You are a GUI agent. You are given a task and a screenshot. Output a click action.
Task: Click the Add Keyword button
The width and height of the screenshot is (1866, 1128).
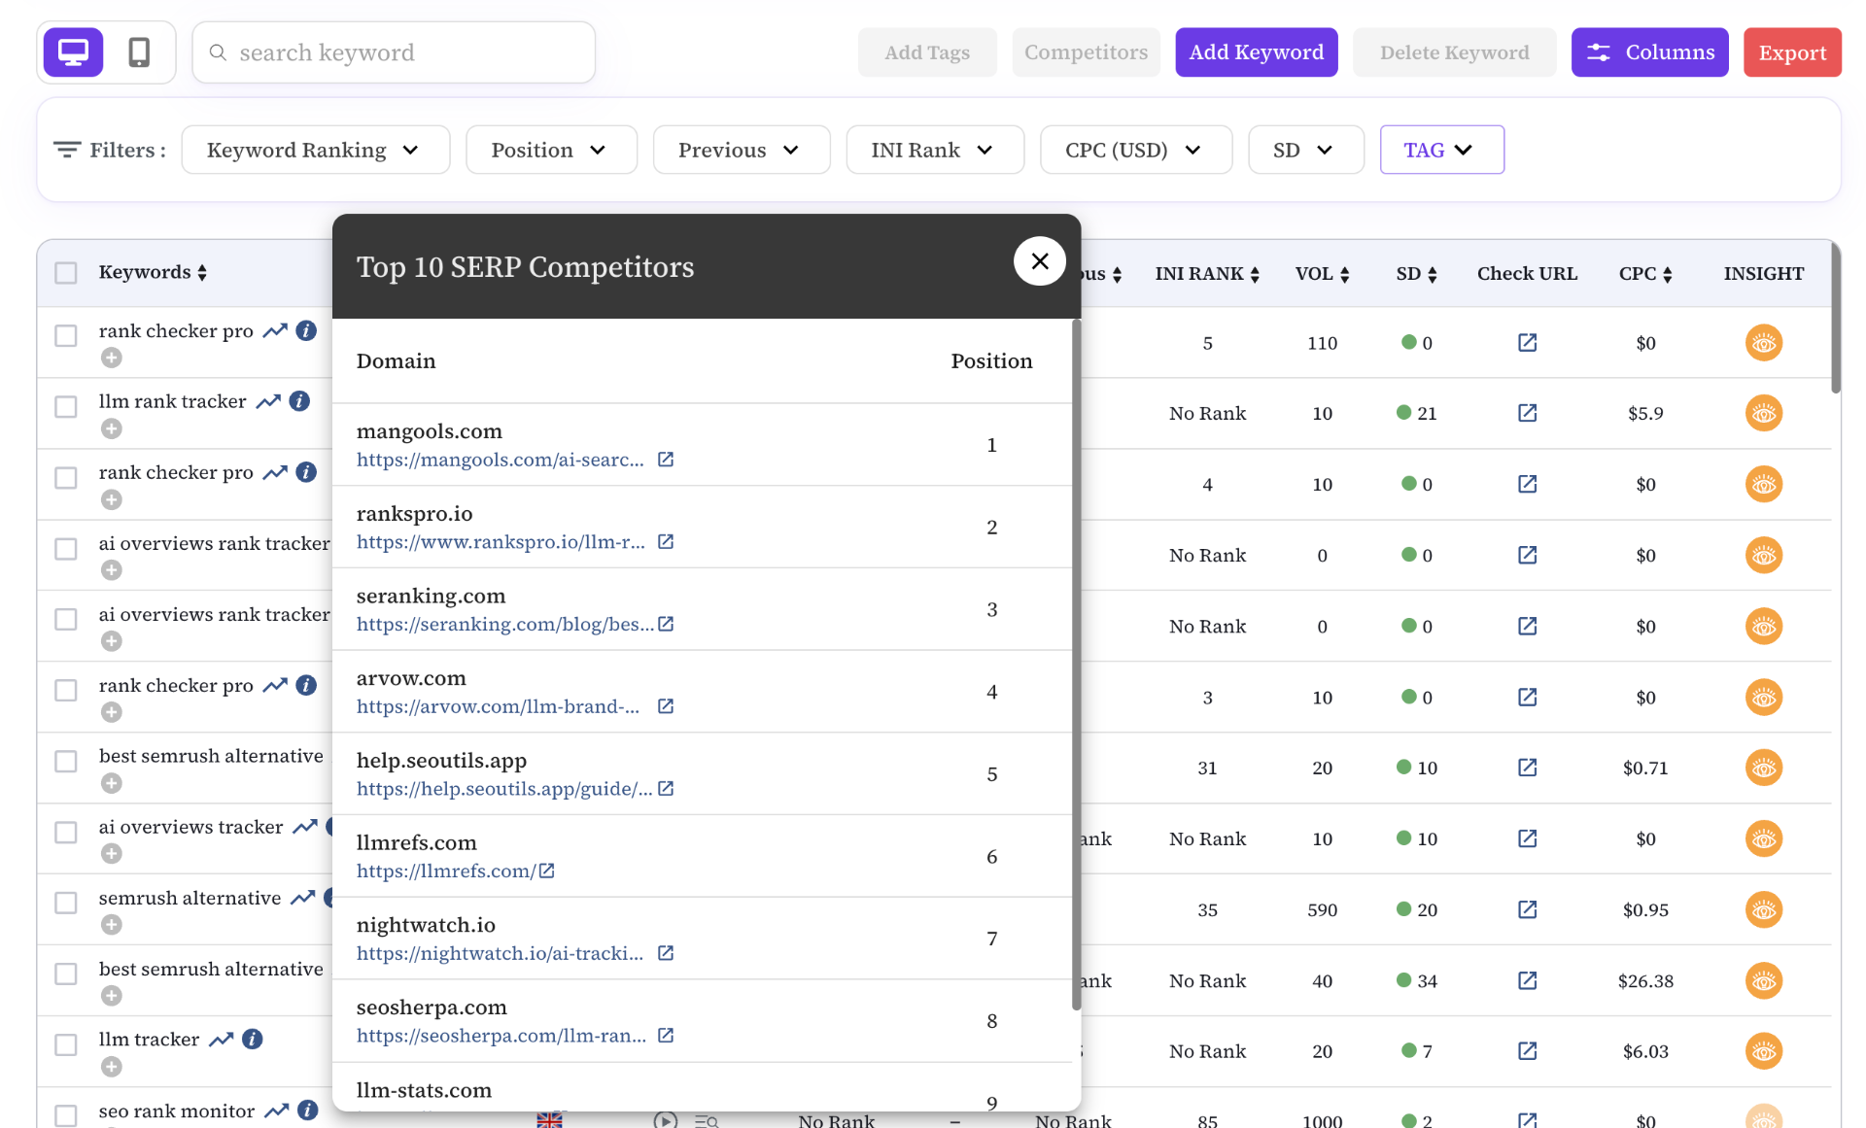(x=1257, y=52)
